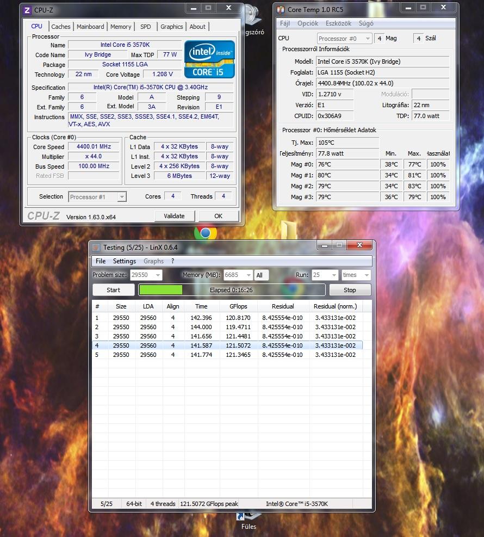Open the Settings menu in LinX
Image resolution: width=484 pixels, height=537 pixels.
(x=124, y=261)
